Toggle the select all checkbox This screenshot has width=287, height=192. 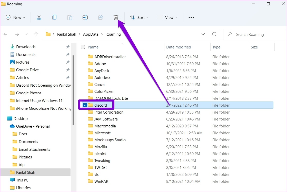point(83,47)
